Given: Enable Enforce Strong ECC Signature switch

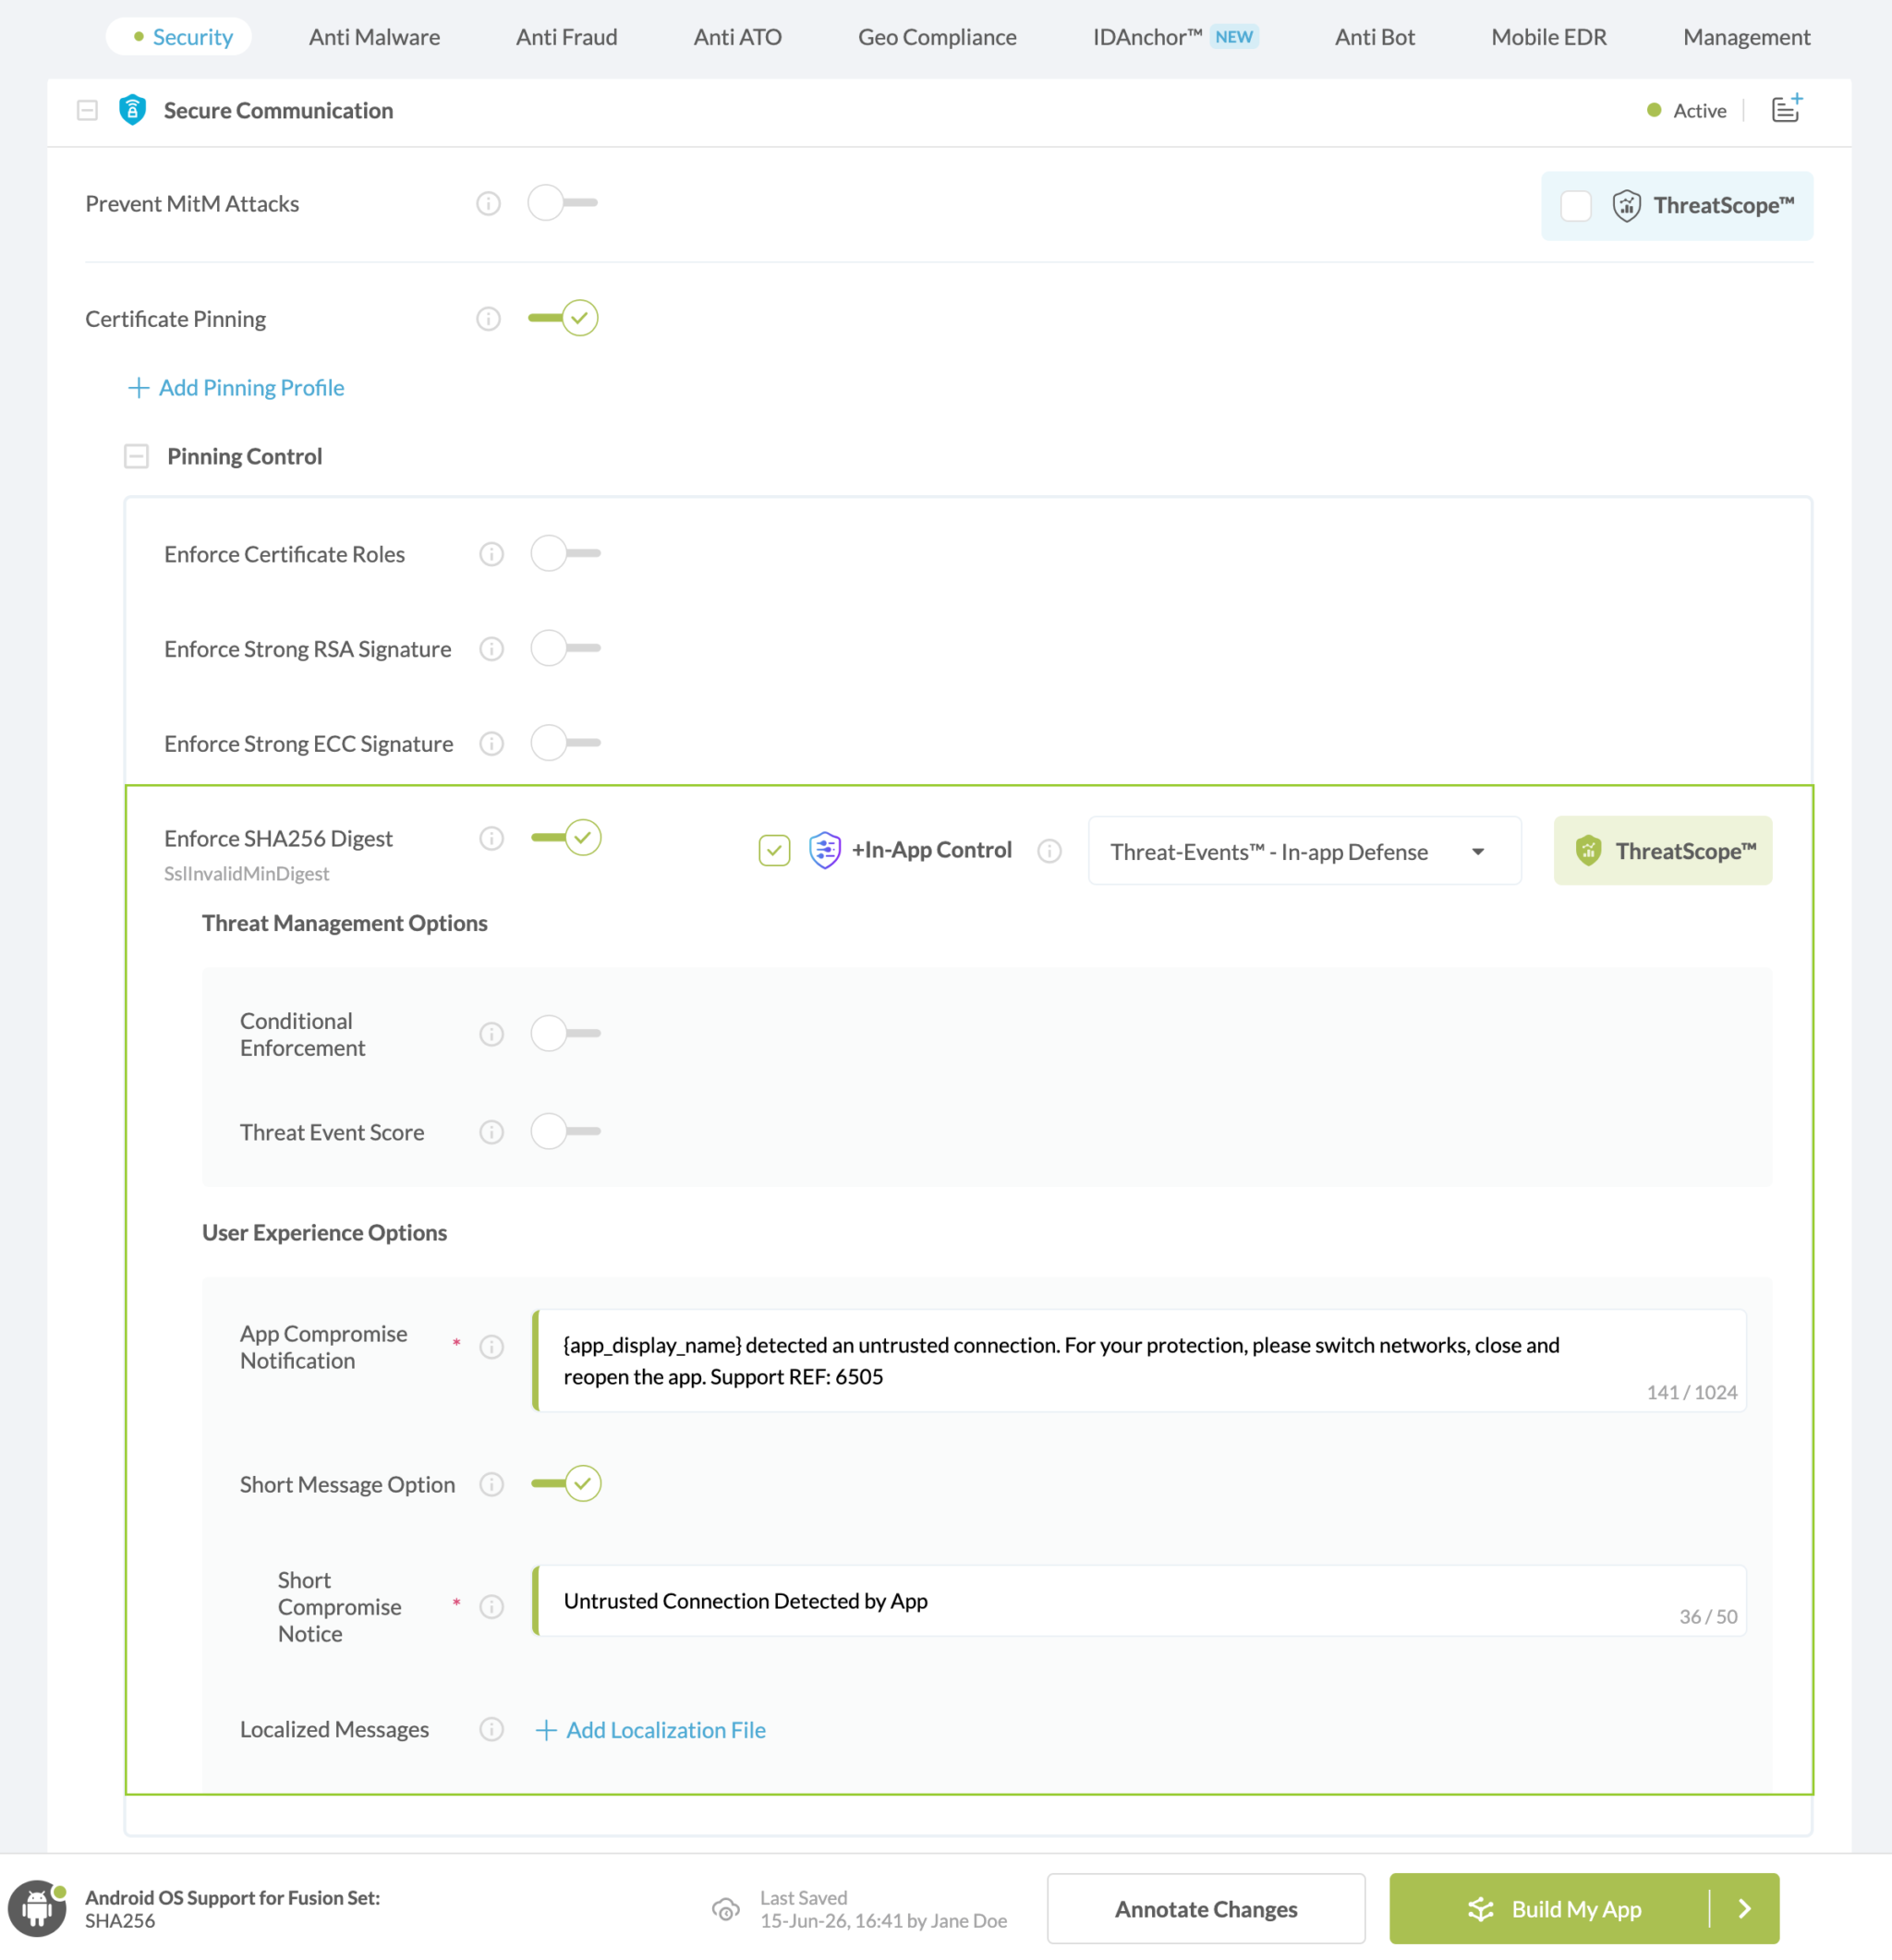Looking at the screenshot, I should [565, 743].
